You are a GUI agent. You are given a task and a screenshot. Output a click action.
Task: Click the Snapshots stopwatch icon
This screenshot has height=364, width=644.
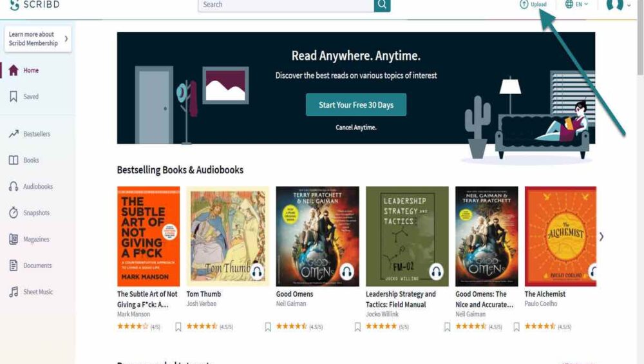14,213
